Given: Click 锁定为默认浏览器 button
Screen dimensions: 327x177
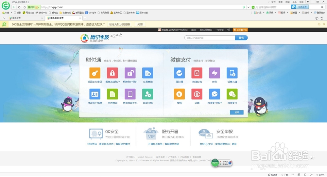Looking at the screenshot, I should tap(119, 25).
